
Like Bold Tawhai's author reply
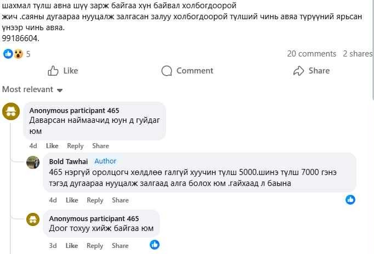tap(72, 200)
